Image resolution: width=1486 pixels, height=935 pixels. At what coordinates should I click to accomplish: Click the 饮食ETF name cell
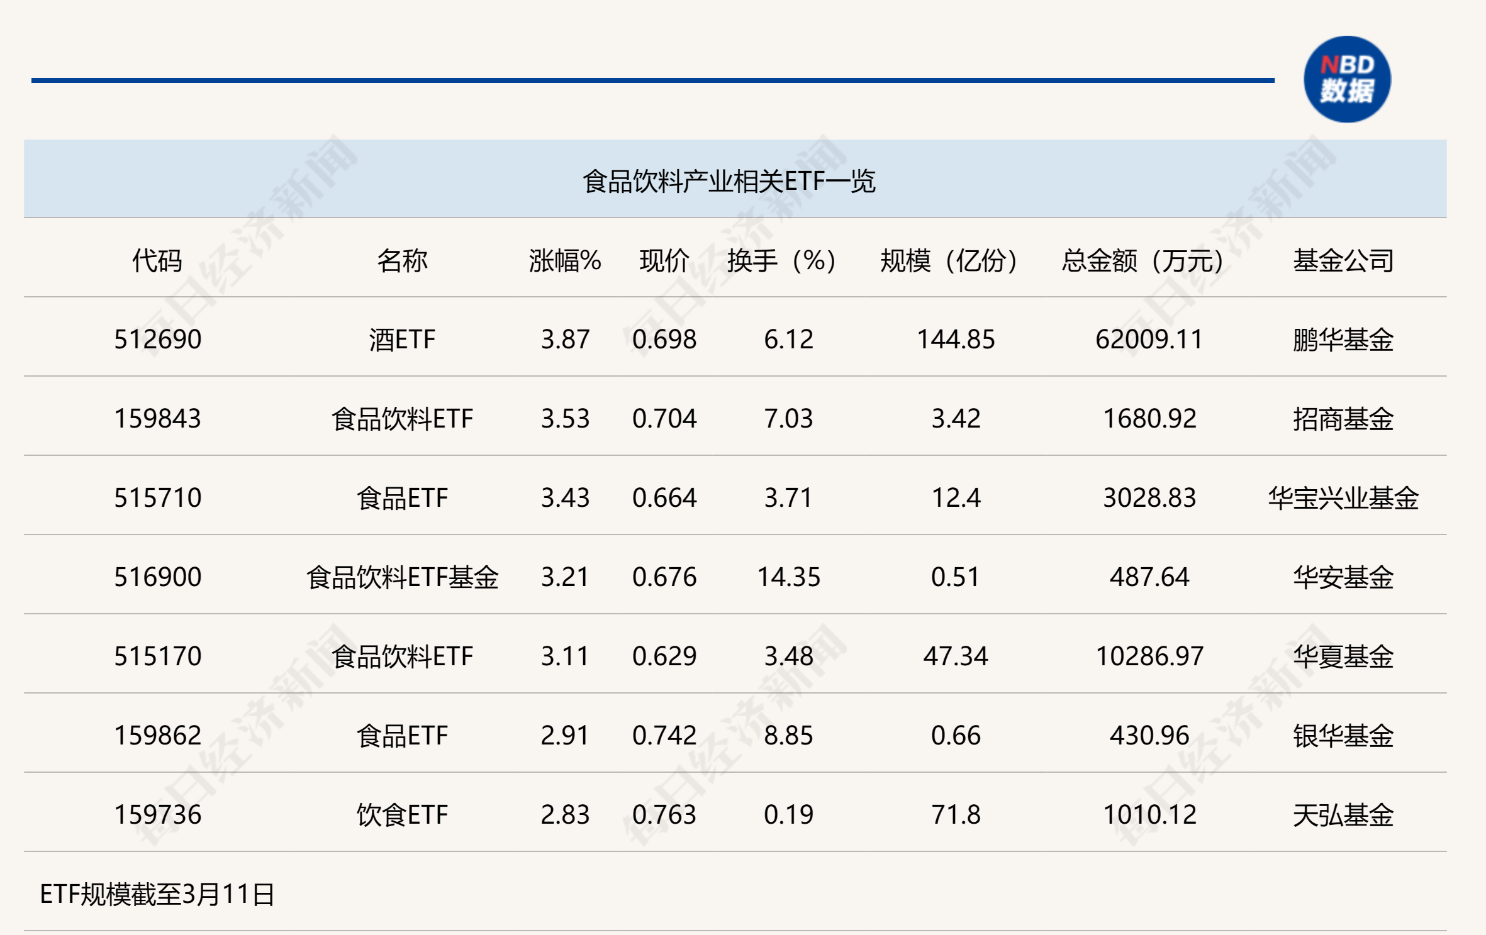pyautogui.click(x=402, y=815)
